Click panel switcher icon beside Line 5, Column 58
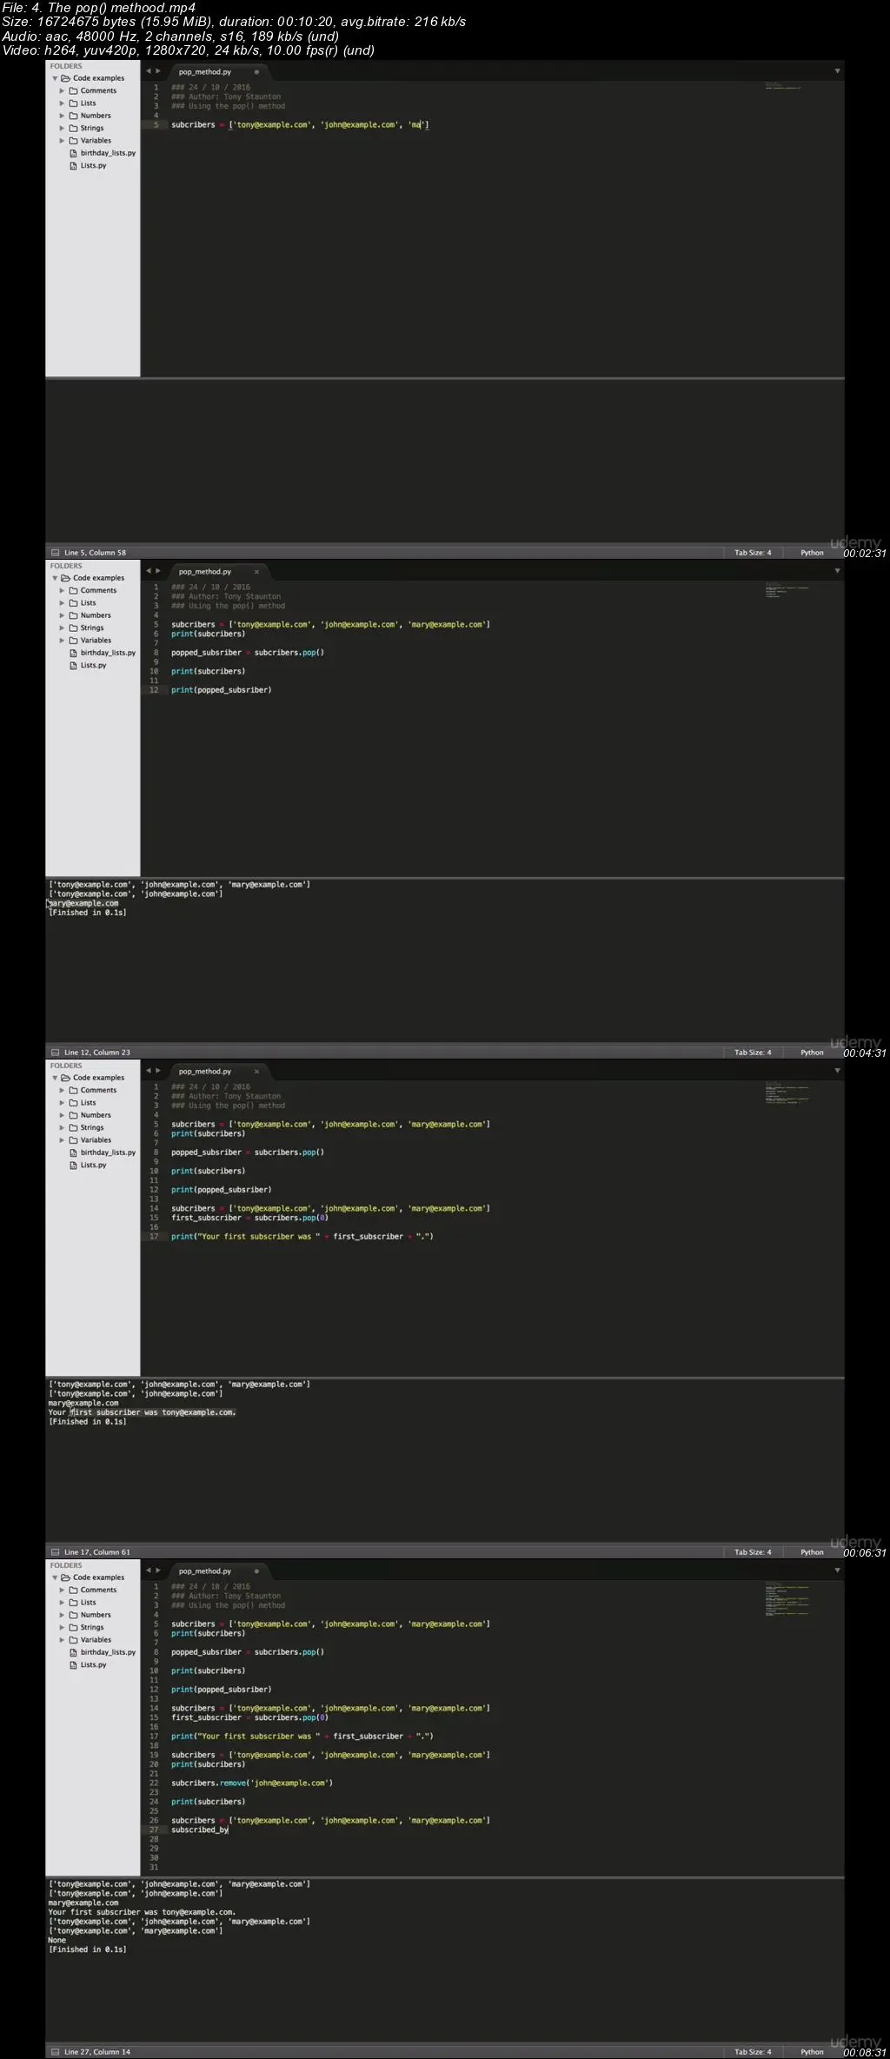The image size is (890, 2059). 55,553
